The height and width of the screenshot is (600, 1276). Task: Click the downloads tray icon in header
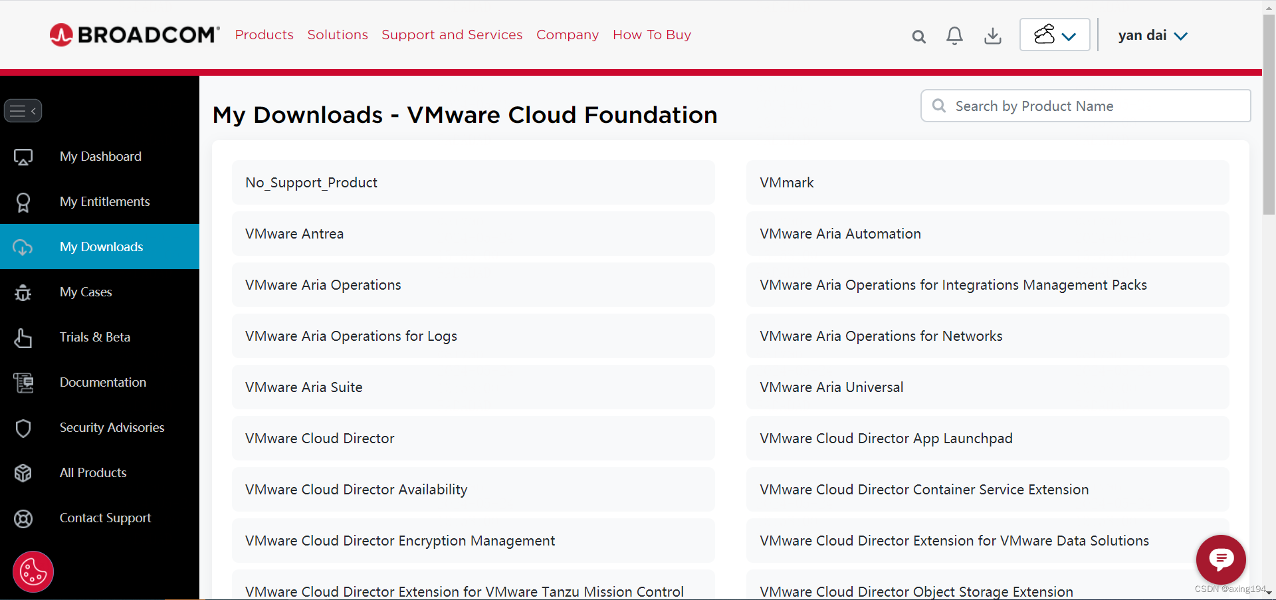[x=993, y=36]
